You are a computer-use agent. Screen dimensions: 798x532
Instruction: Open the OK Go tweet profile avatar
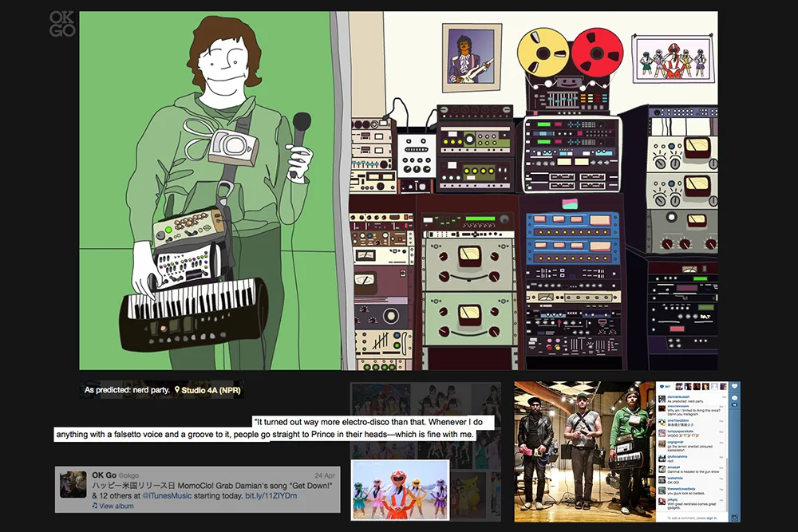tap(73, 484)
